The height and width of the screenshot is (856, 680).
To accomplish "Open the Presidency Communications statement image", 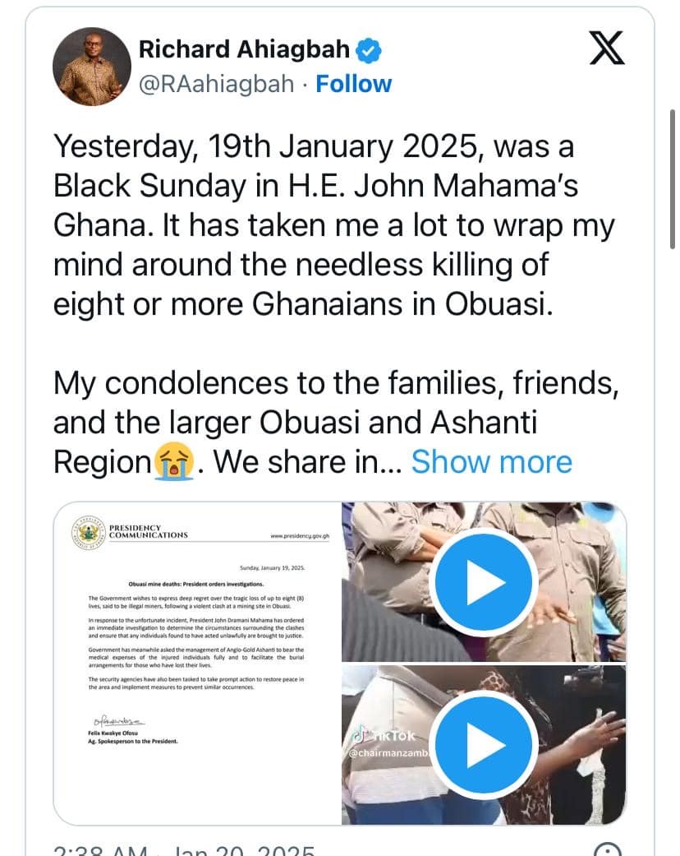I will click(x=197, y=663).
